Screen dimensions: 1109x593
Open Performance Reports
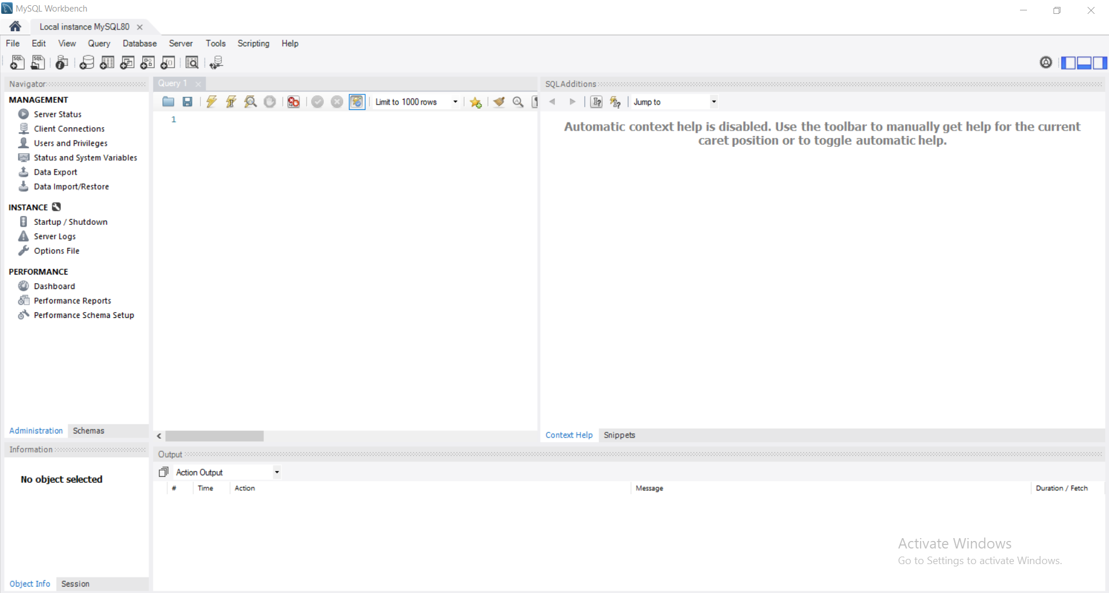72,301
